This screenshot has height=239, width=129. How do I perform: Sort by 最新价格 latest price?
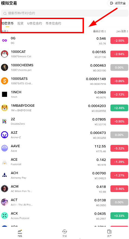[x=99, y=31]
